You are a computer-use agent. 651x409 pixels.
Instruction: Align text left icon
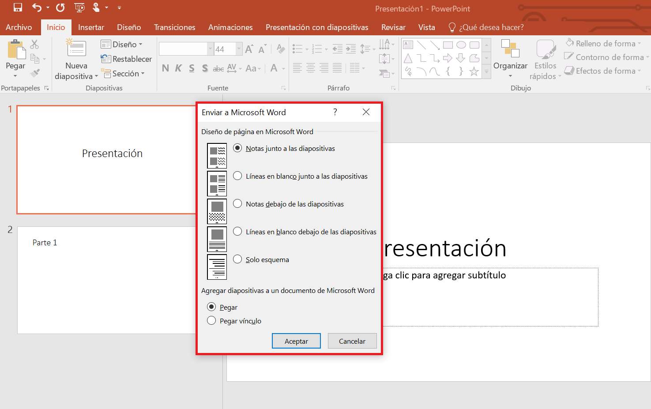[x=297, y=68]
